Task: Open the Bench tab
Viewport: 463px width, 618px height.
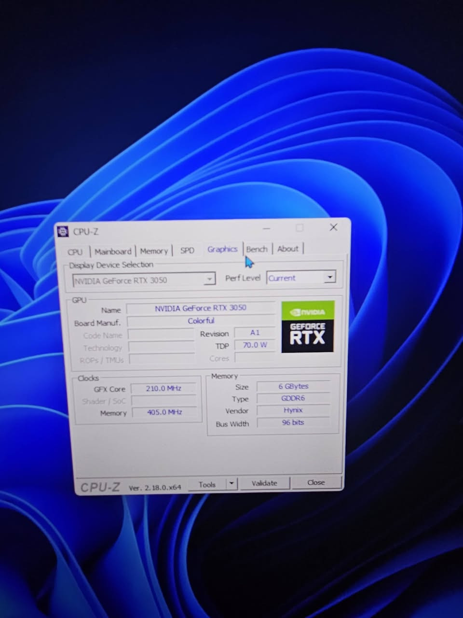Action: point(257,249)
